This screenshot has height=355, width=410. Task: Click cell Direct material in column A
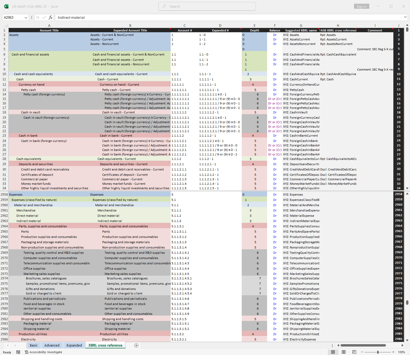click(x=49, y=216)
